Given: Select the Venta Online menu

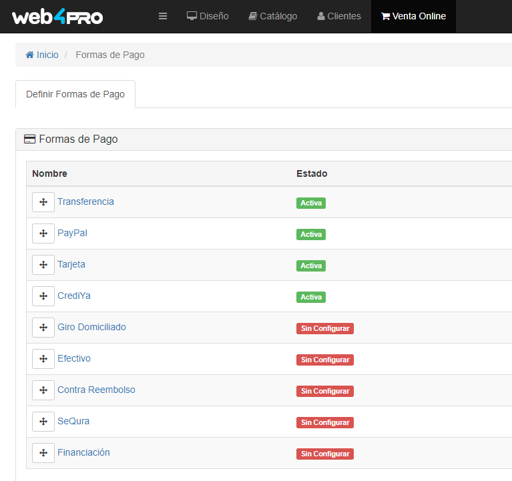Looking at the screenshot, I should (413, 16).
